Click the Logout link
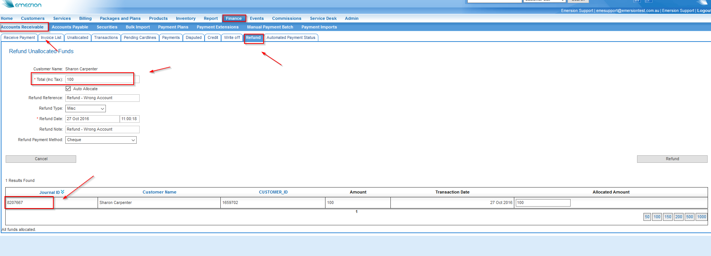Image resolution: width=711 pixels, height=256 pixels. click(704, 10)
